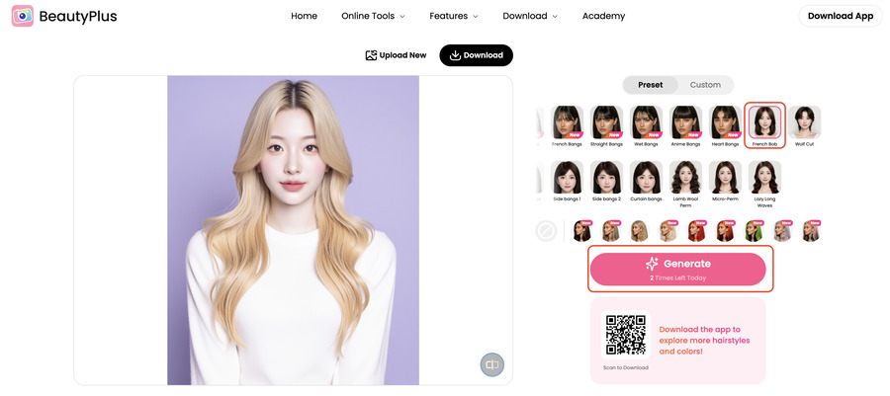Pick the orange-red hair color swatch
This screenshot has width=890, height=396.
click(x=726, y=231)
